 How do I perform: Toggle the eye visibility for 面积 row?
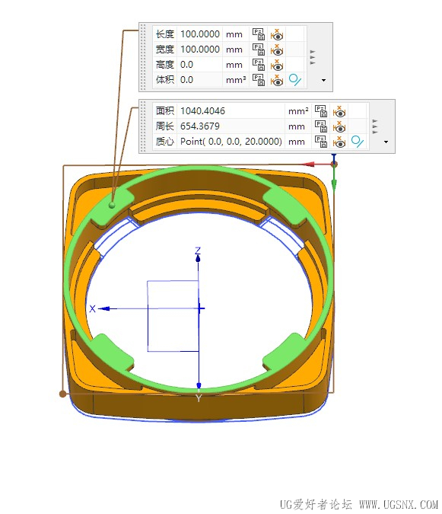pos(339,111)
